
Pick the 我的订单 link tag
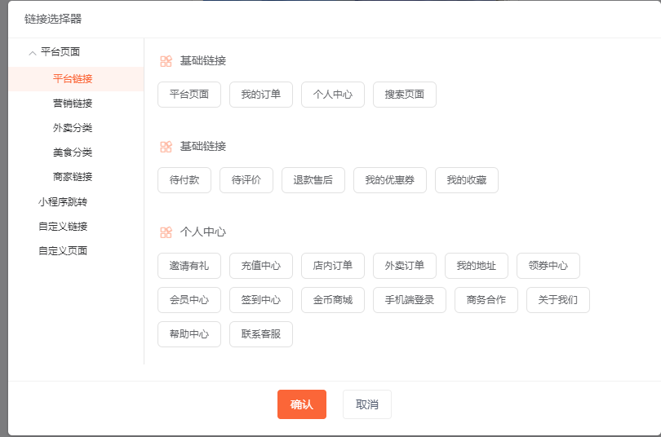coord(261,95)
